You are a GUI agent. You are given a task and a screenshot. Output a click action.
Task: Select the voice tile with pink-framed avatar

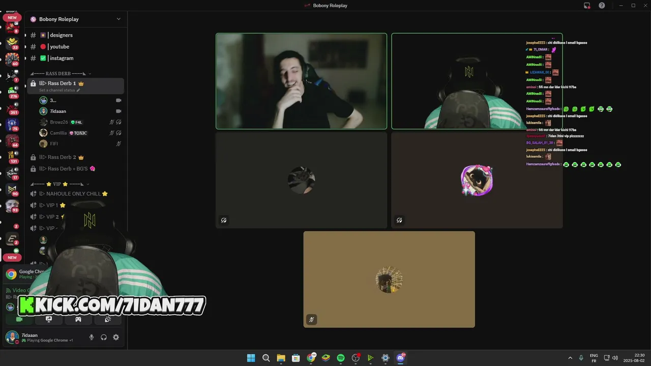pyautogui.click(x=477, y=180)
